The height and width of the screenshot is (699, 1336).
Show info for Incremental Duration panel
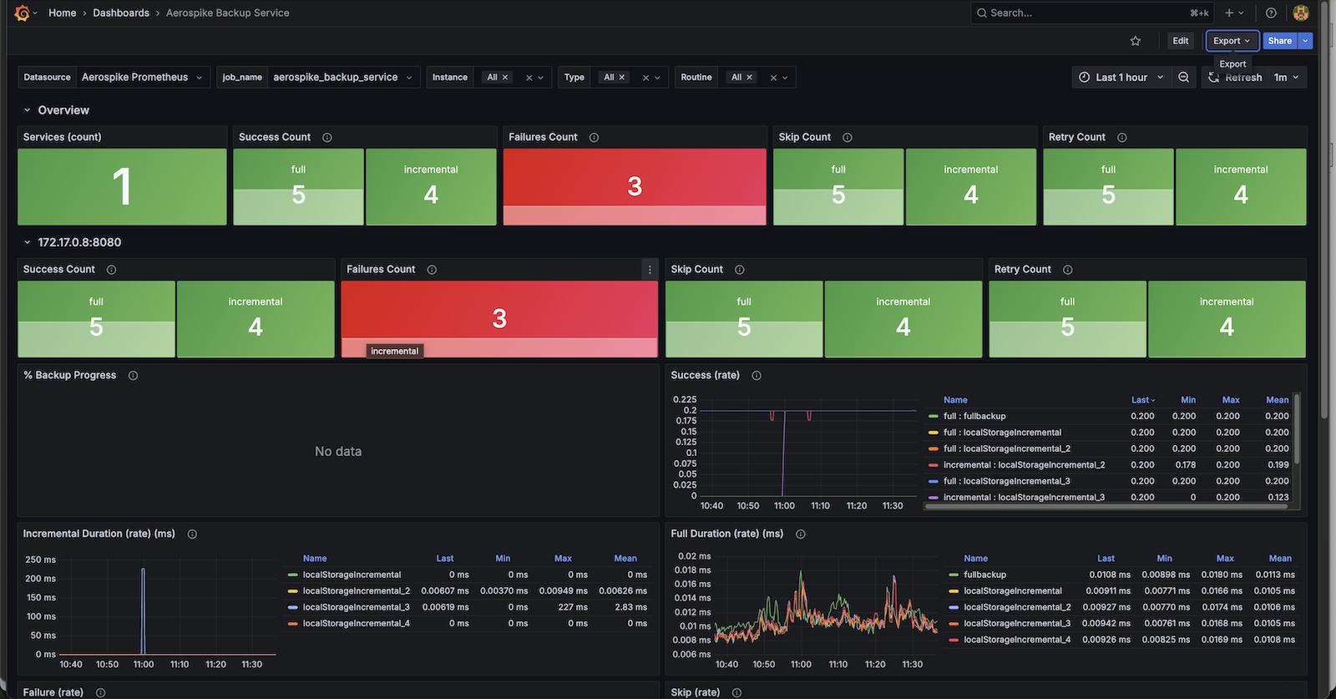[x=192, y=534]
